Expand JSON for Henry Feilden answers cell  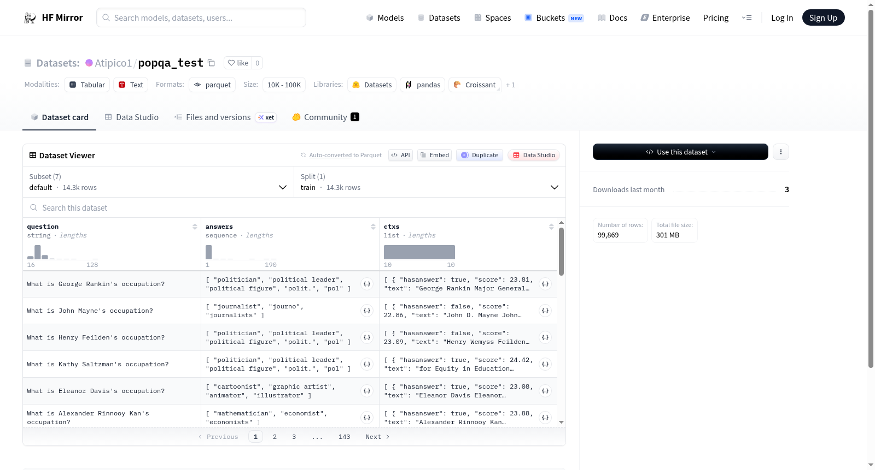pyautogui.click(x=367, y=337)
